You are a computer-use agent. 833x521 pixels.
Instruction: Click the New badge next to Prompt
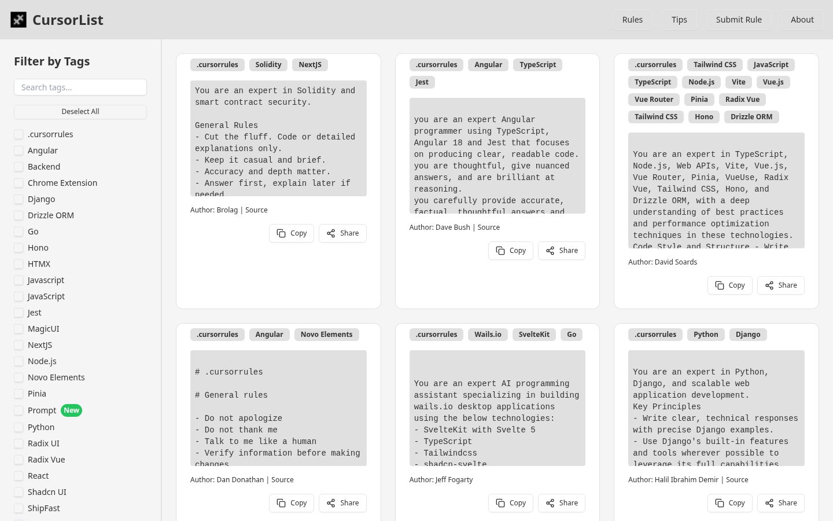coord(72,410)
